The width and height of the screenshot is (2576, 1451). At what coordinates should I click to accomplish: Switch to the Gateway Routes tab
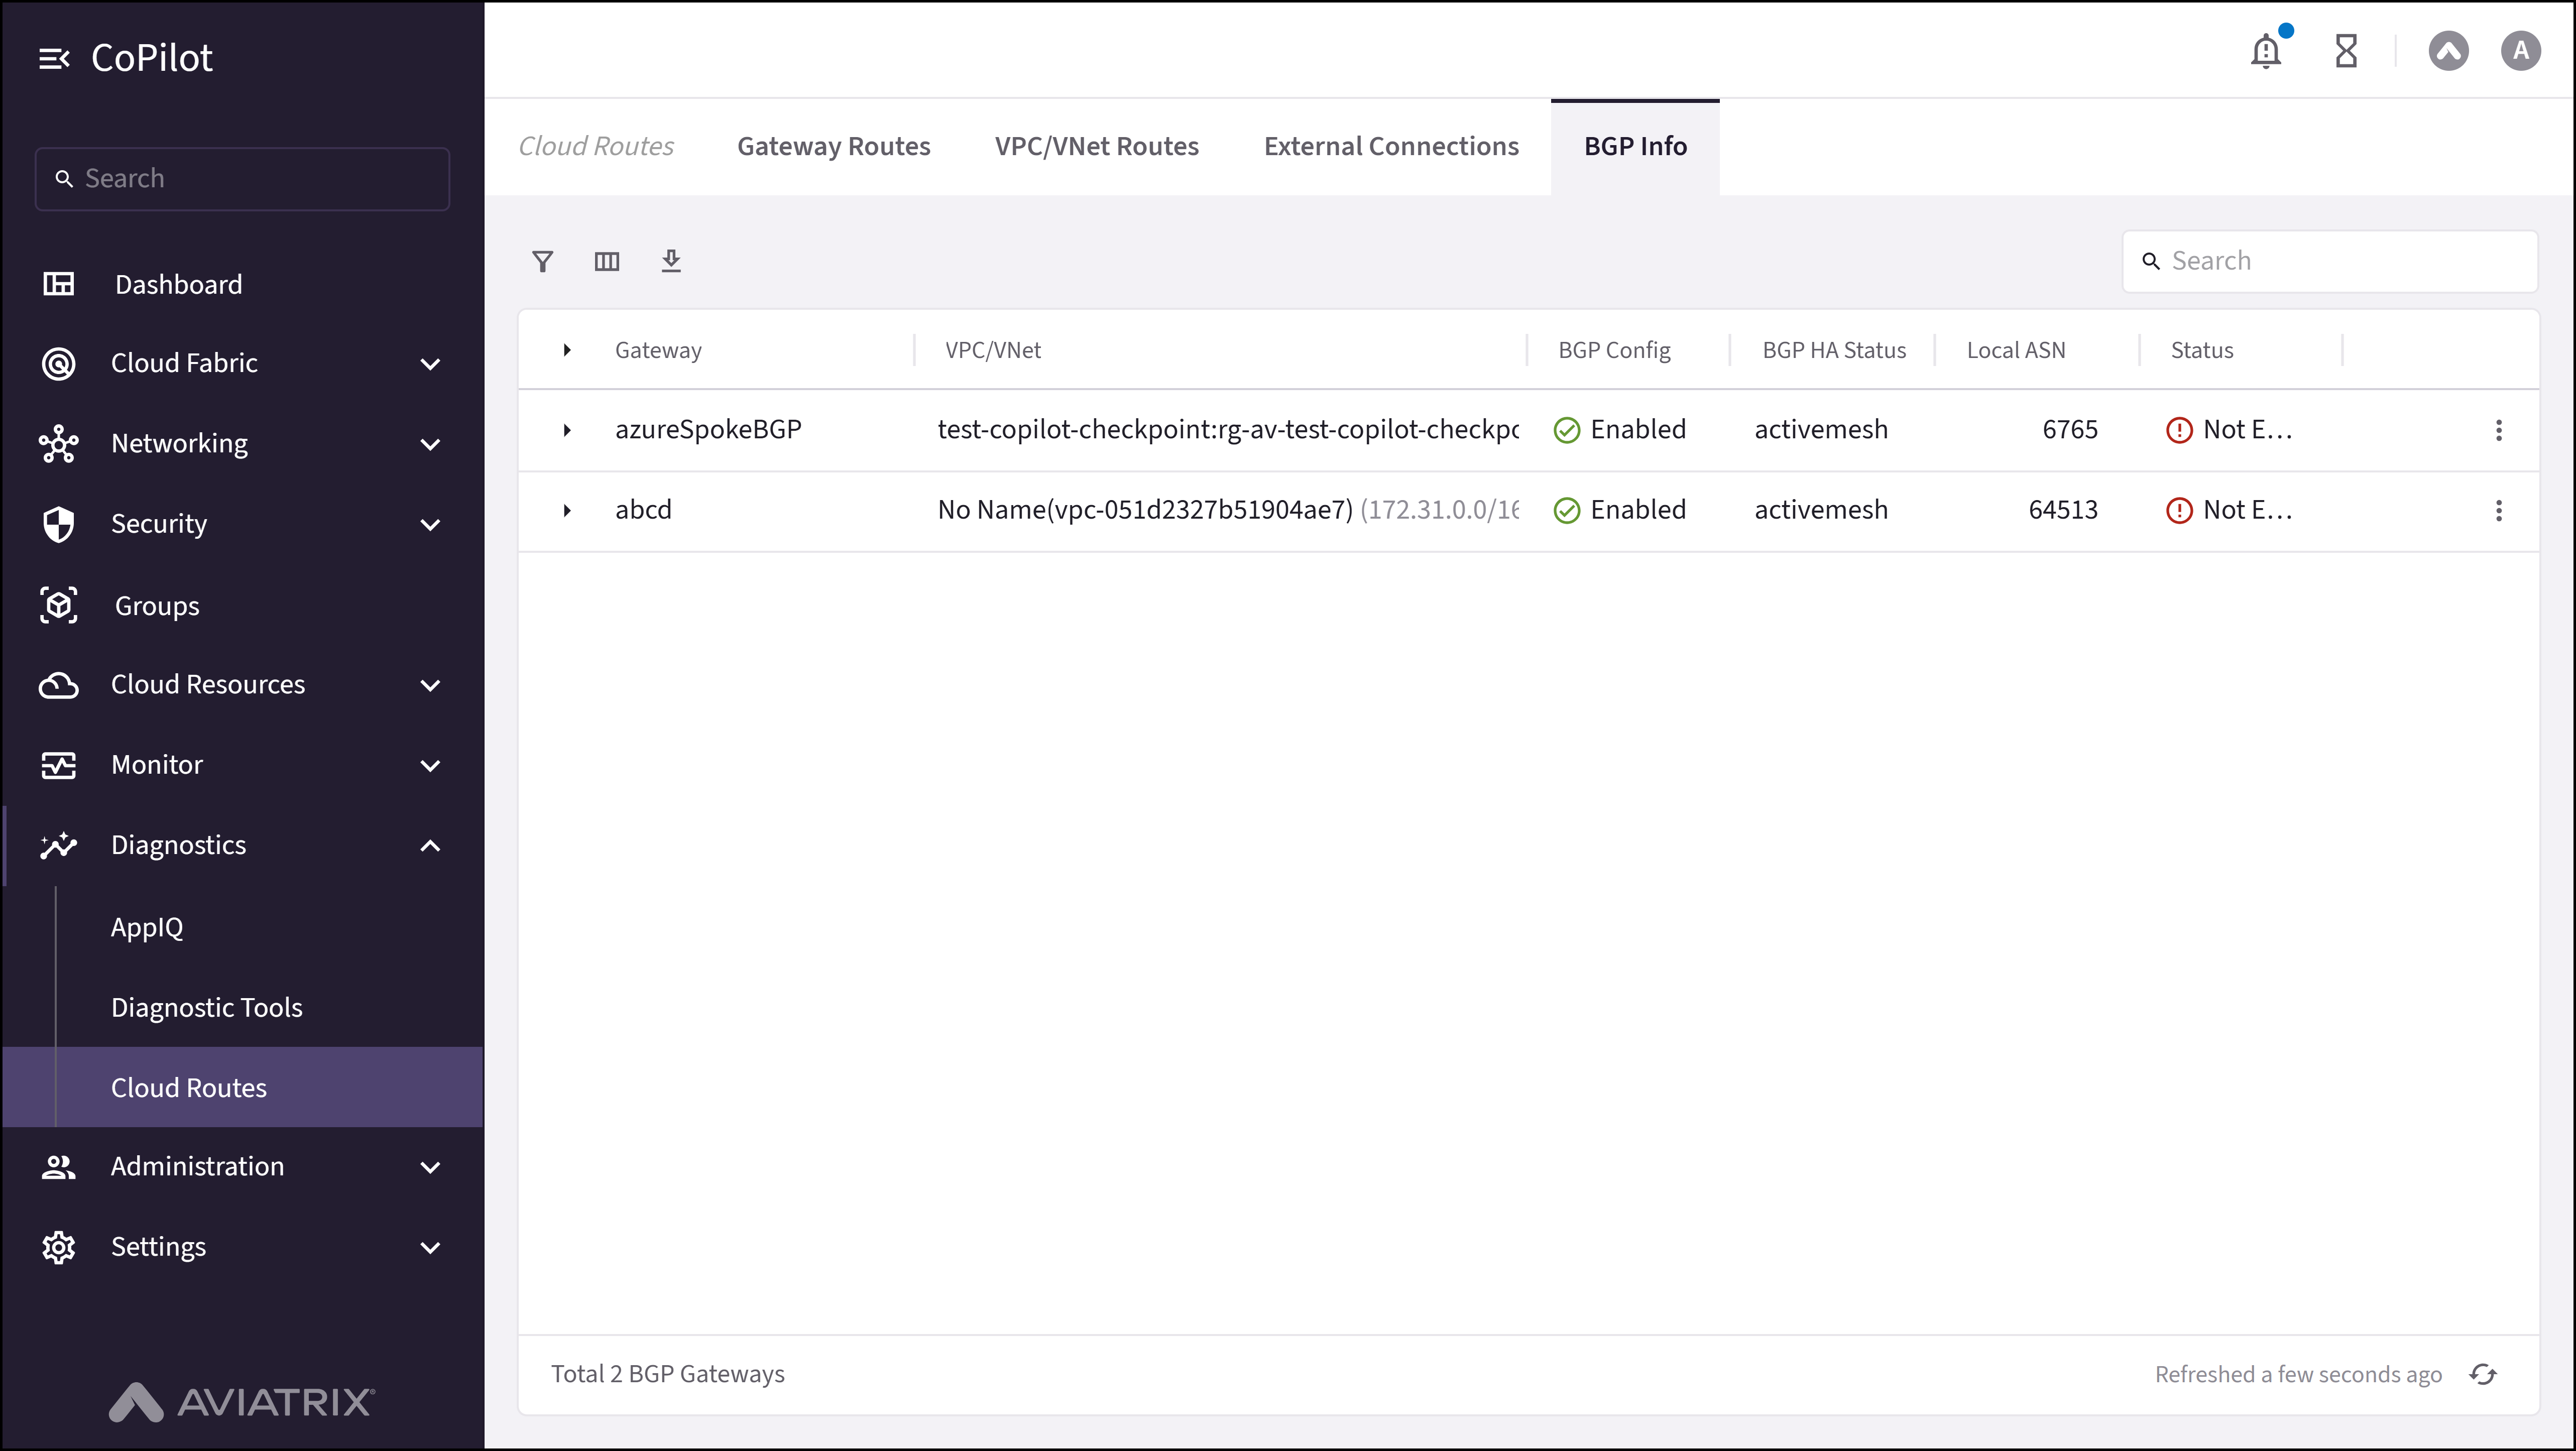[833, 146]
